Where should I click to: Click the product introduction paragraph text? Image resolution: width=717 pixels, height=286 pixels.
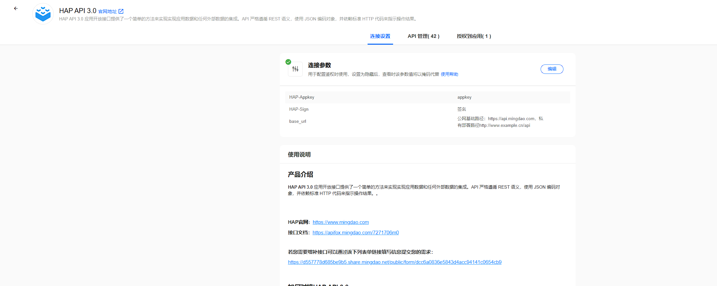(424, 190)
